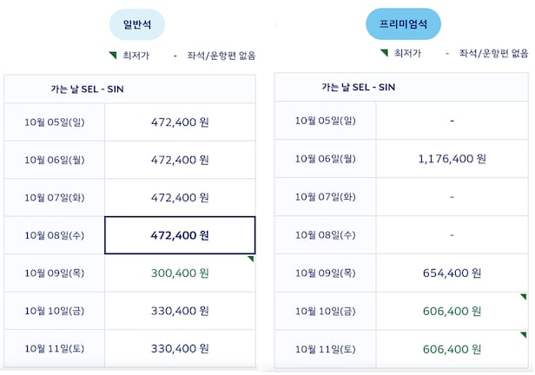
Task: Click the premium 10월 05일(일) unavailable dash cell
Action: [452, 120]
